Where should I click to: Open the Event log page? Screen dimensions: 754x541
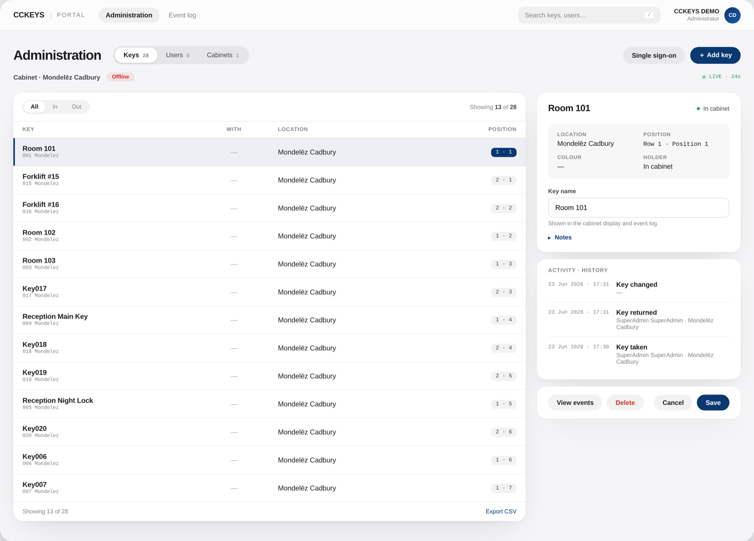coord(182,15)
